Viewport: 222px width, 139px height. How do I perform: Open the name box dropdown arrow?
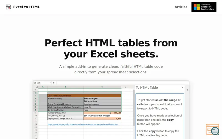coord(50,83)
